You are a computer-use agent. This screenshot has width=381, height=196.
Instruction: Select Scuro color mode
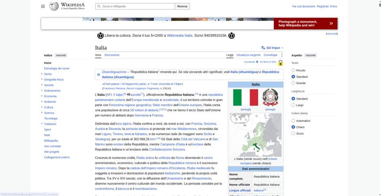click(293, 133)
